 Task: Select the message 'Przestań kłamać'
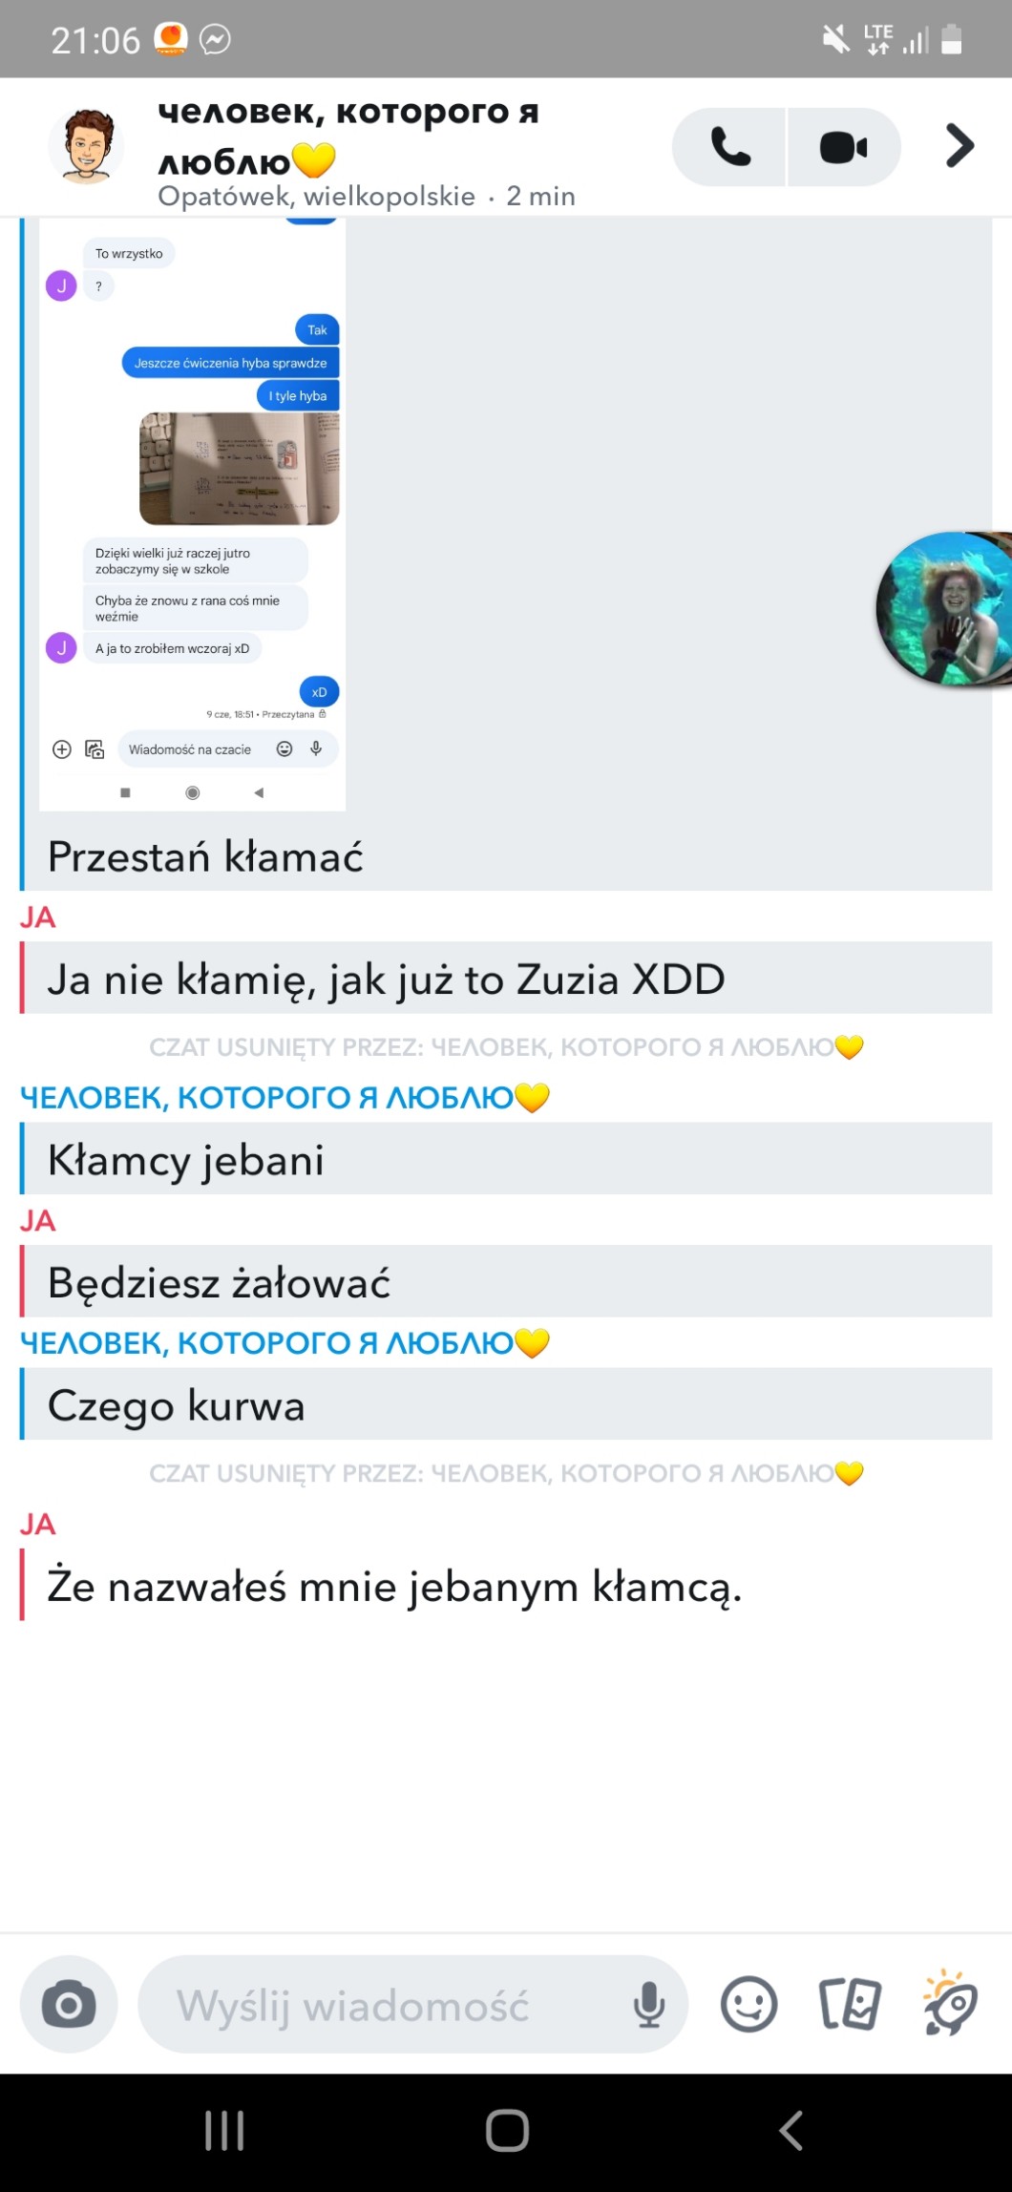(205, 856)
